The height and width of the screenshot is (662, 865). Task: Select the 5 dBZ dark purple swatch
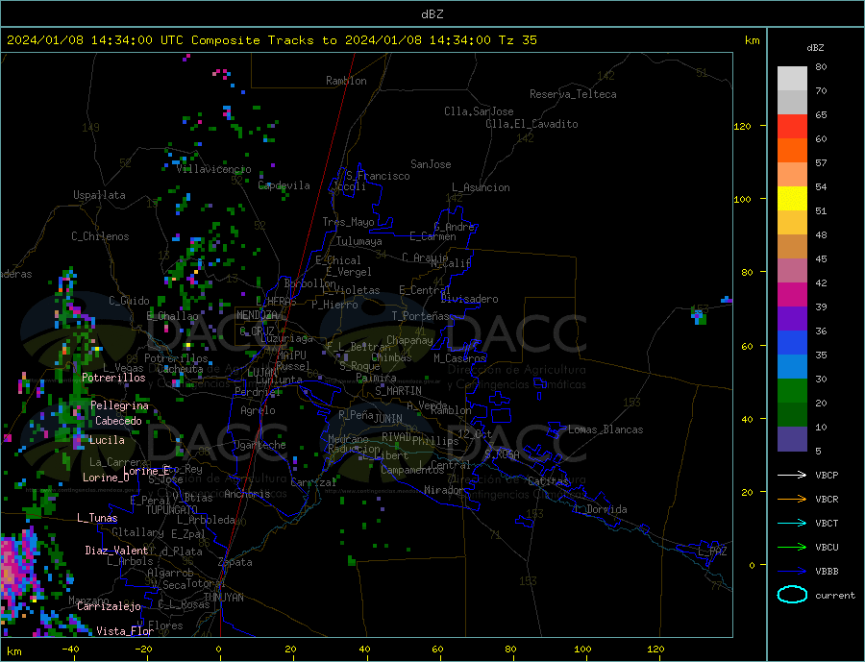pyautogui.click(x=792, y=439)
